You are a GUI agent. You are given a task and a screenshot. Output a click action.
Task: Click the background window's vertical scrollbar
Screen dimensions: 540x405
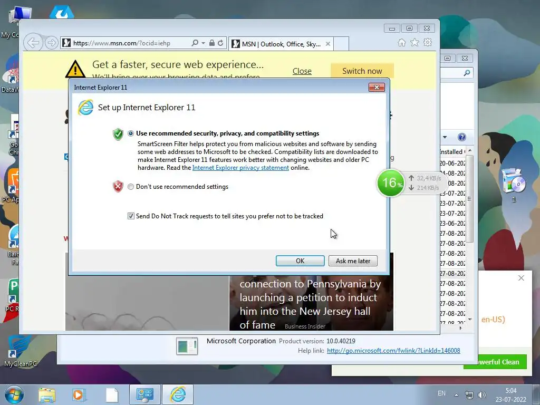[x=469, y=199]
